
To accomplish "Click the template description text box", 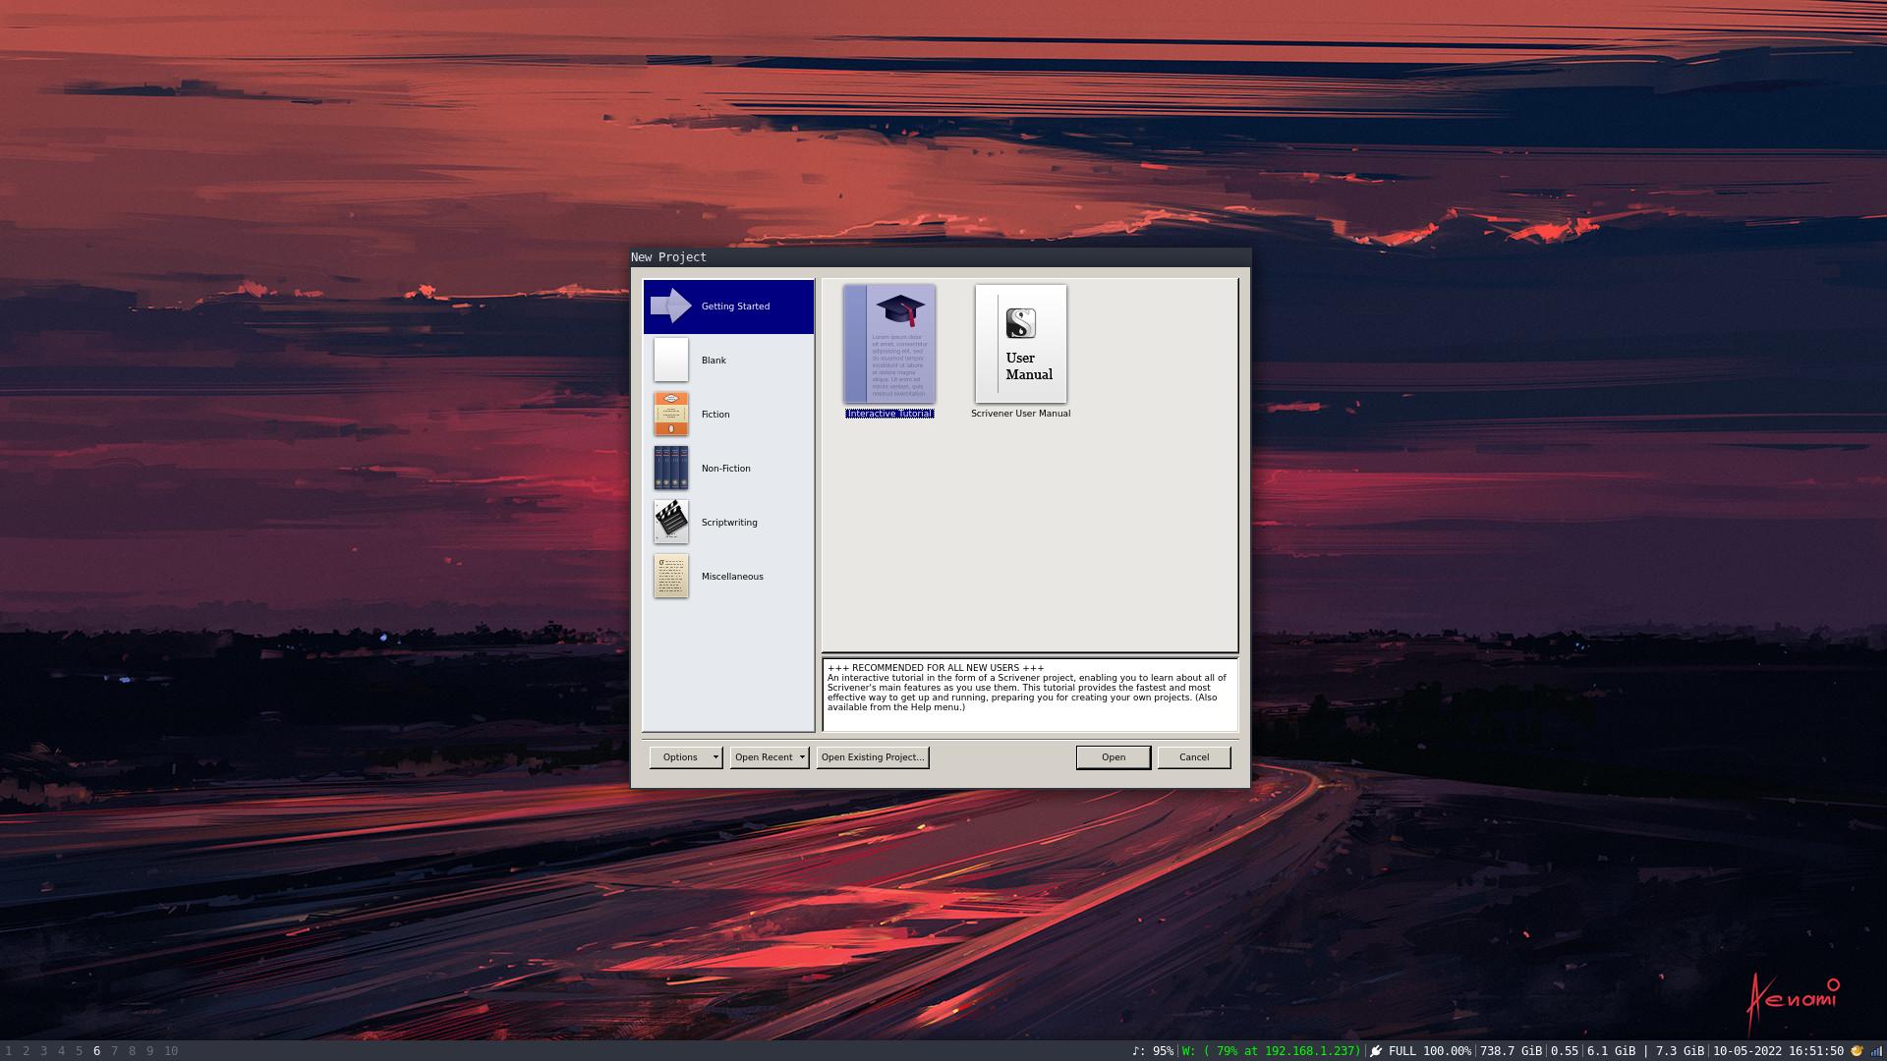I will 1030,695.
